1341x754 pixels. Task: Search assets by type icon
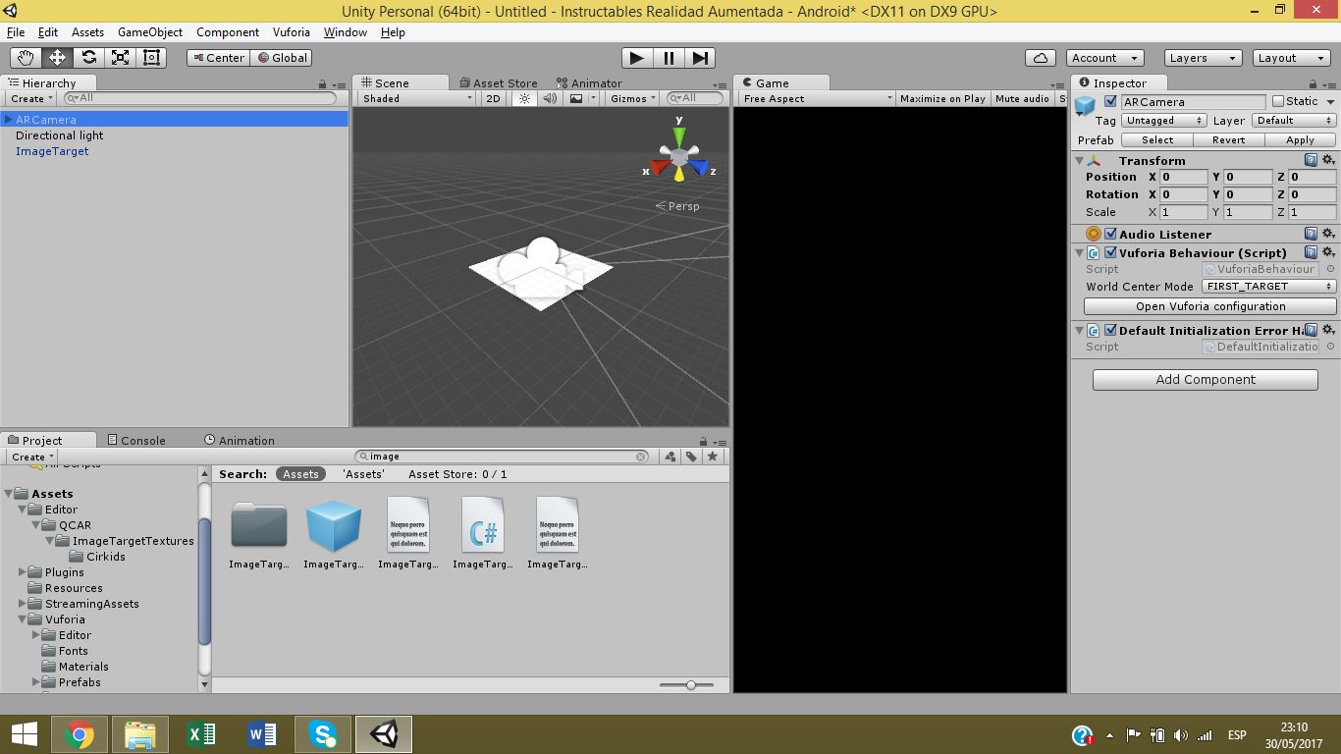[x=670, y=457]
